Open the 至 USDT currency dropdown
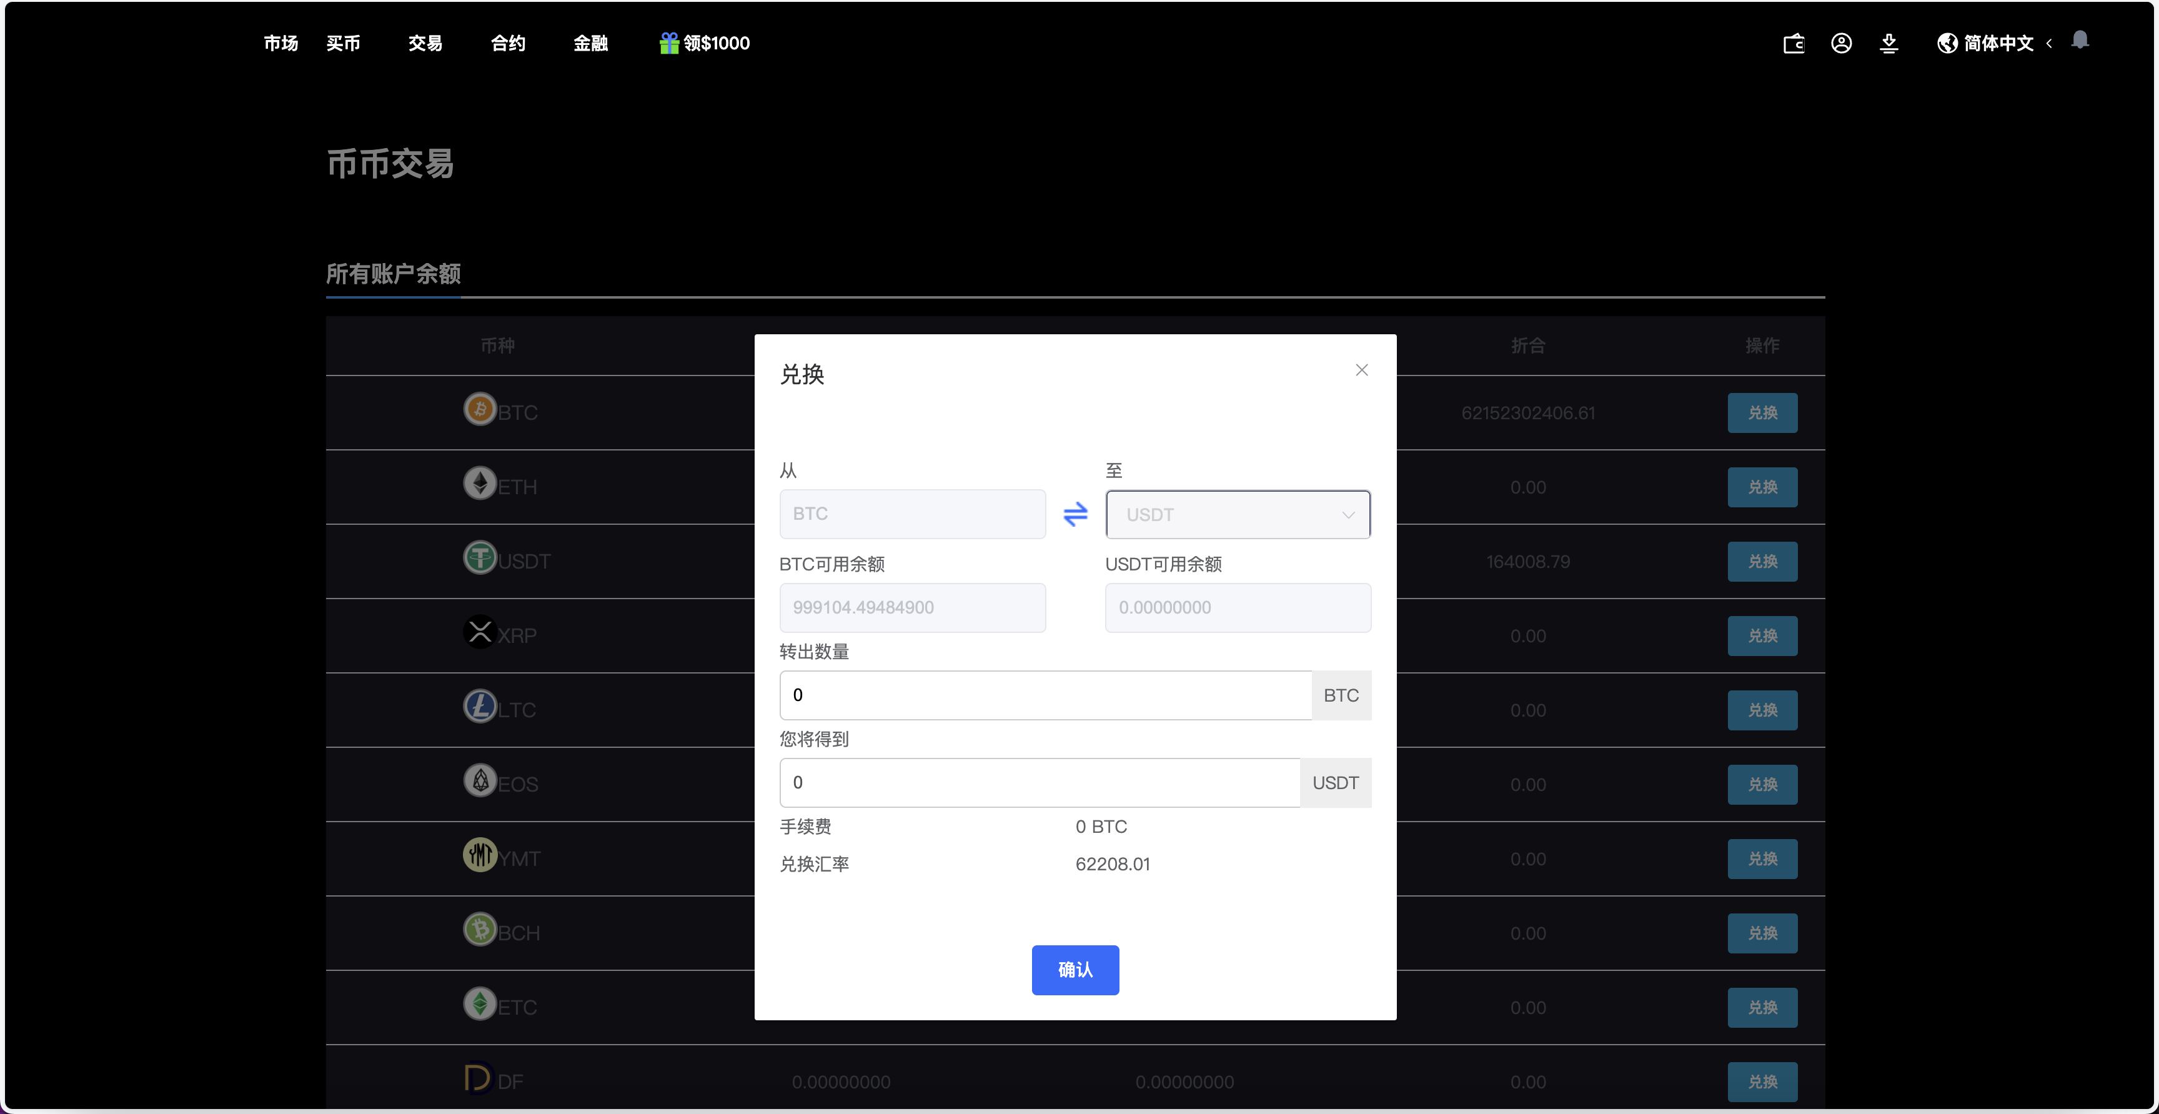Screen dimensions: 2159x1114 click(x=1238, y=514)
